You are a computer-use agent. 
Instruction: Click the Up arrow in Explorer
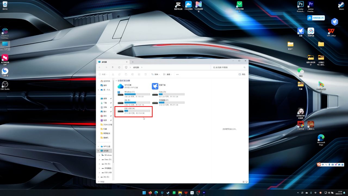click(x=113, y=67)
